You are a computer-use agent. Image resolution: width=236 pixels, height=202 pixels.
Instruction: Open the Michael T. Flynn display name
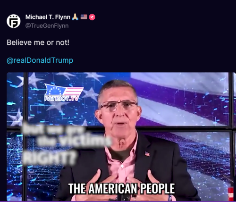[x=48, y=17]
